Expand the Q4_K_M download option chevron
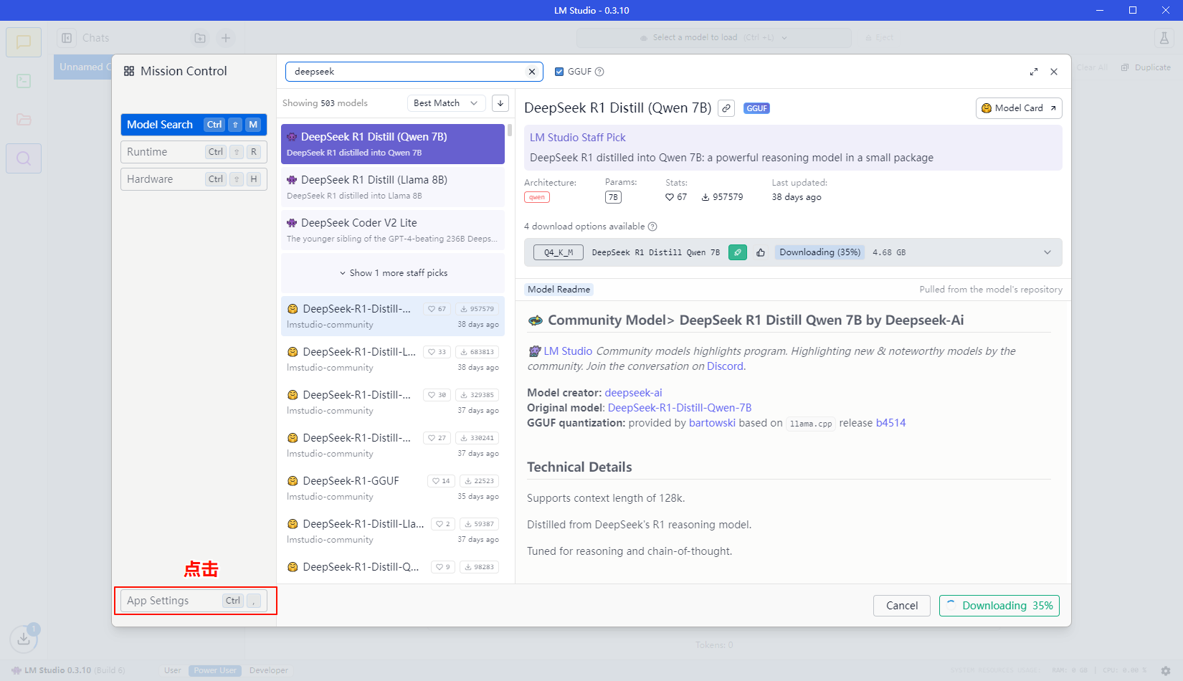Image resolution: width=1183 pixels, height=681 pixels. 1047,252
